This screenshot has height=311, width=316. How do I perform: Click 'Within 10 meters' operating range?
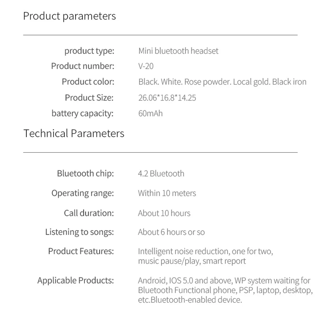pos(167,193)
